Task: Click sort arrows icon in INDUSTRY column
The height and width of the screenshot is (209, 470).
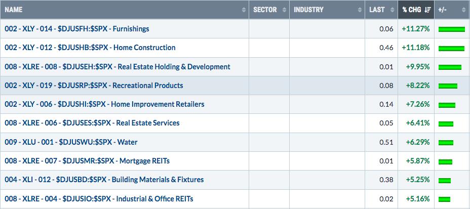Action: [x=360, y=10]
